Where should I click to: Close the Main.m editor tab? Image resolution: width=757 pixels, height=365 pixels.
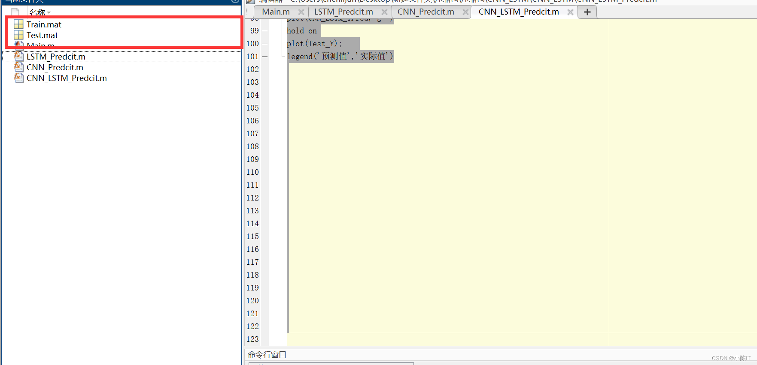(x=301, y=12)
